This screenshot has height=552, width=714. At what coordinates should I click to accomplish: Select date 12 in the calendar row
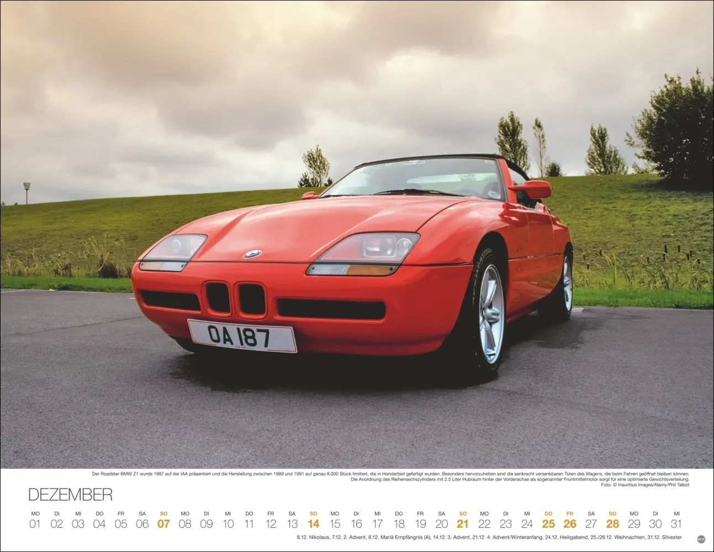(x=271, y=524)
